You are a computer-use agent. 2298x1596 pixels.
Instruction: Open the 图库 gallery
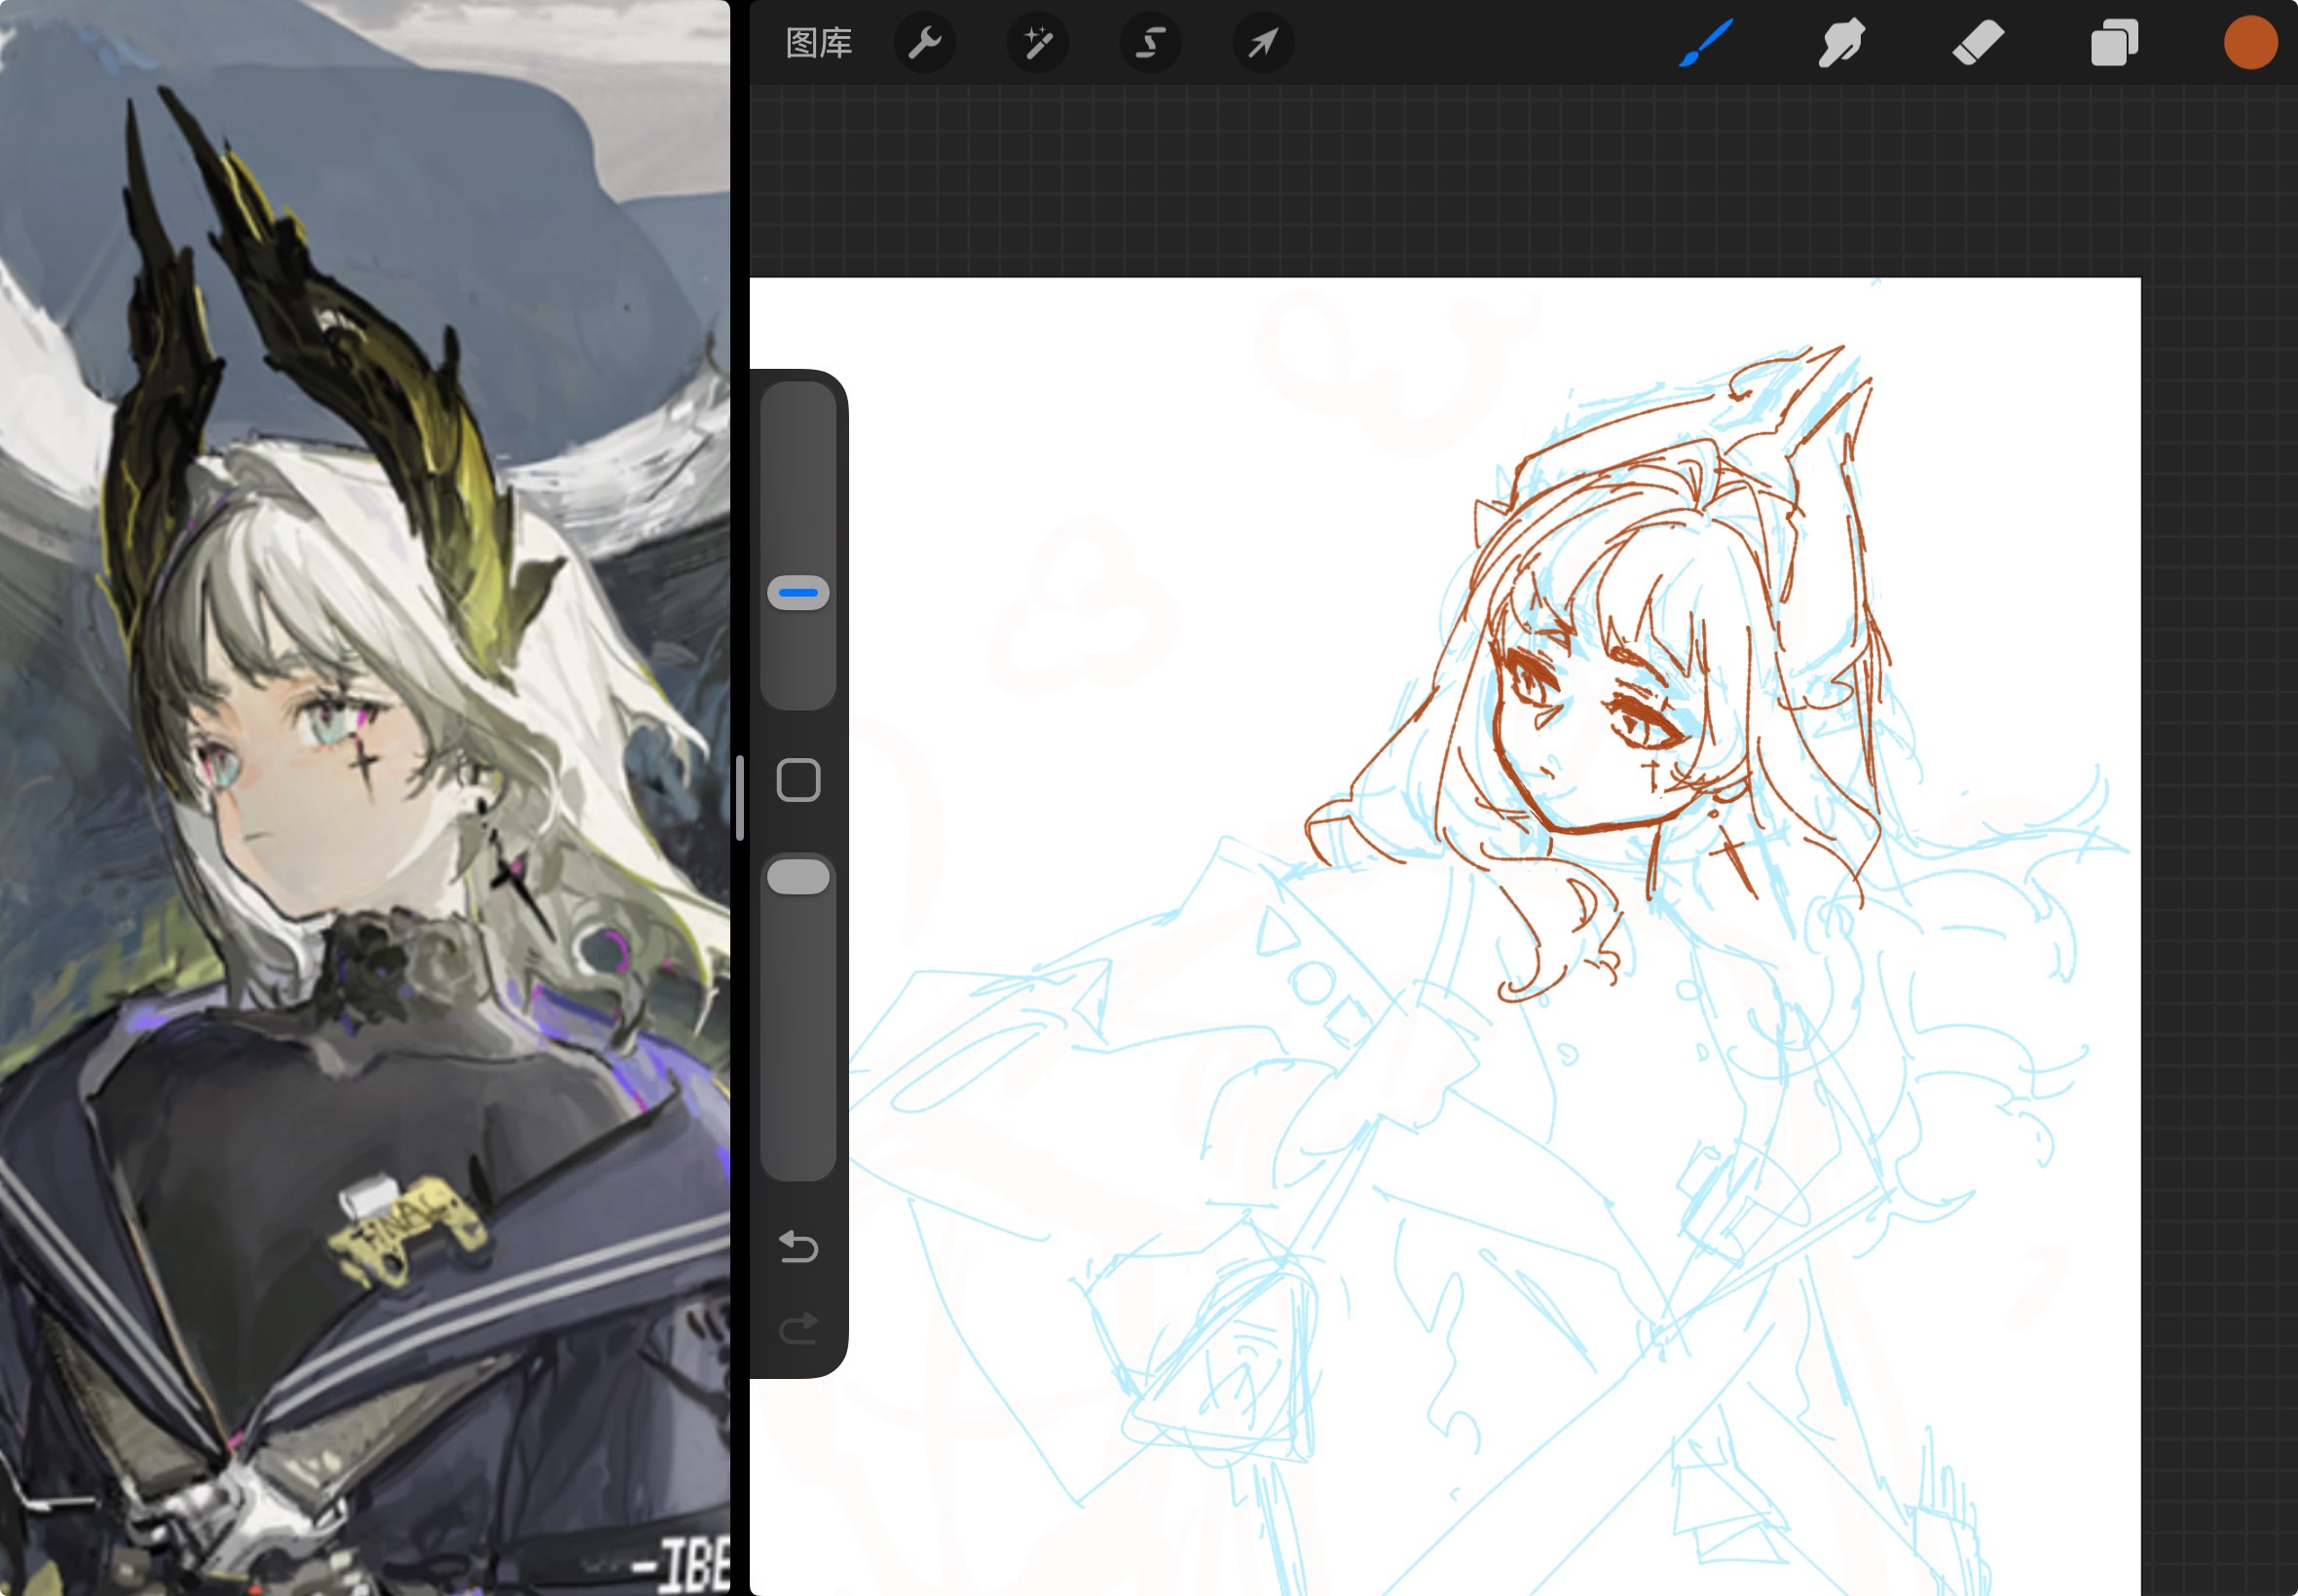point(818,43)
